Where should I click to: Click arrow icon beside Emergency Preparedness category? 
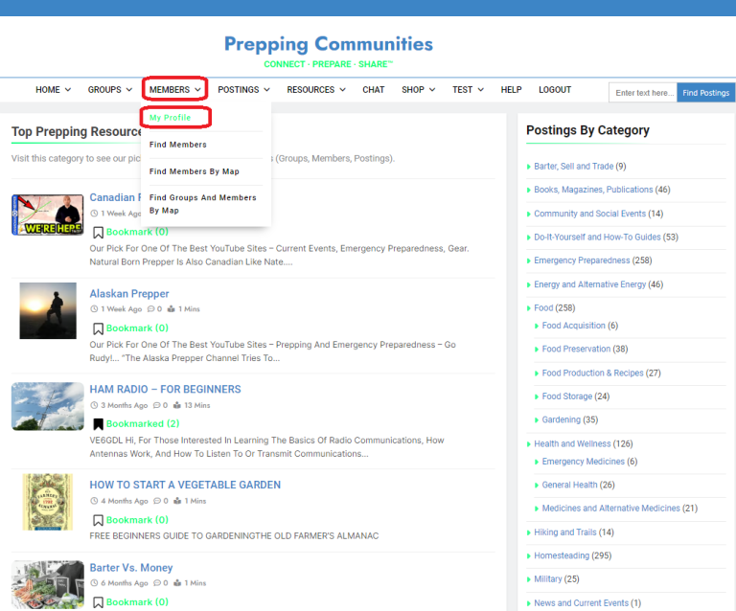coord(528,260)
